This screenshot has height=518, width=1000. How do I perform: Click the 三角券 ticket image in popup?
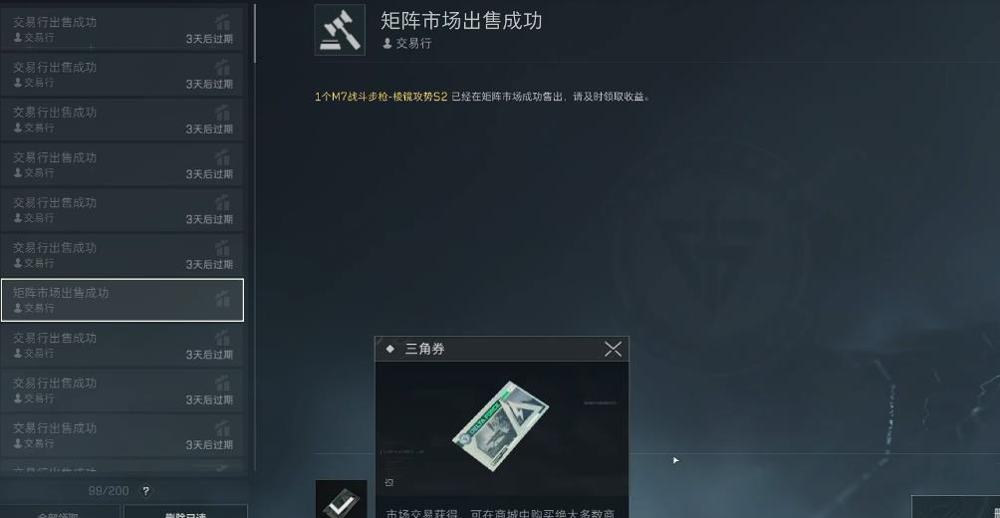click(500, 426)
